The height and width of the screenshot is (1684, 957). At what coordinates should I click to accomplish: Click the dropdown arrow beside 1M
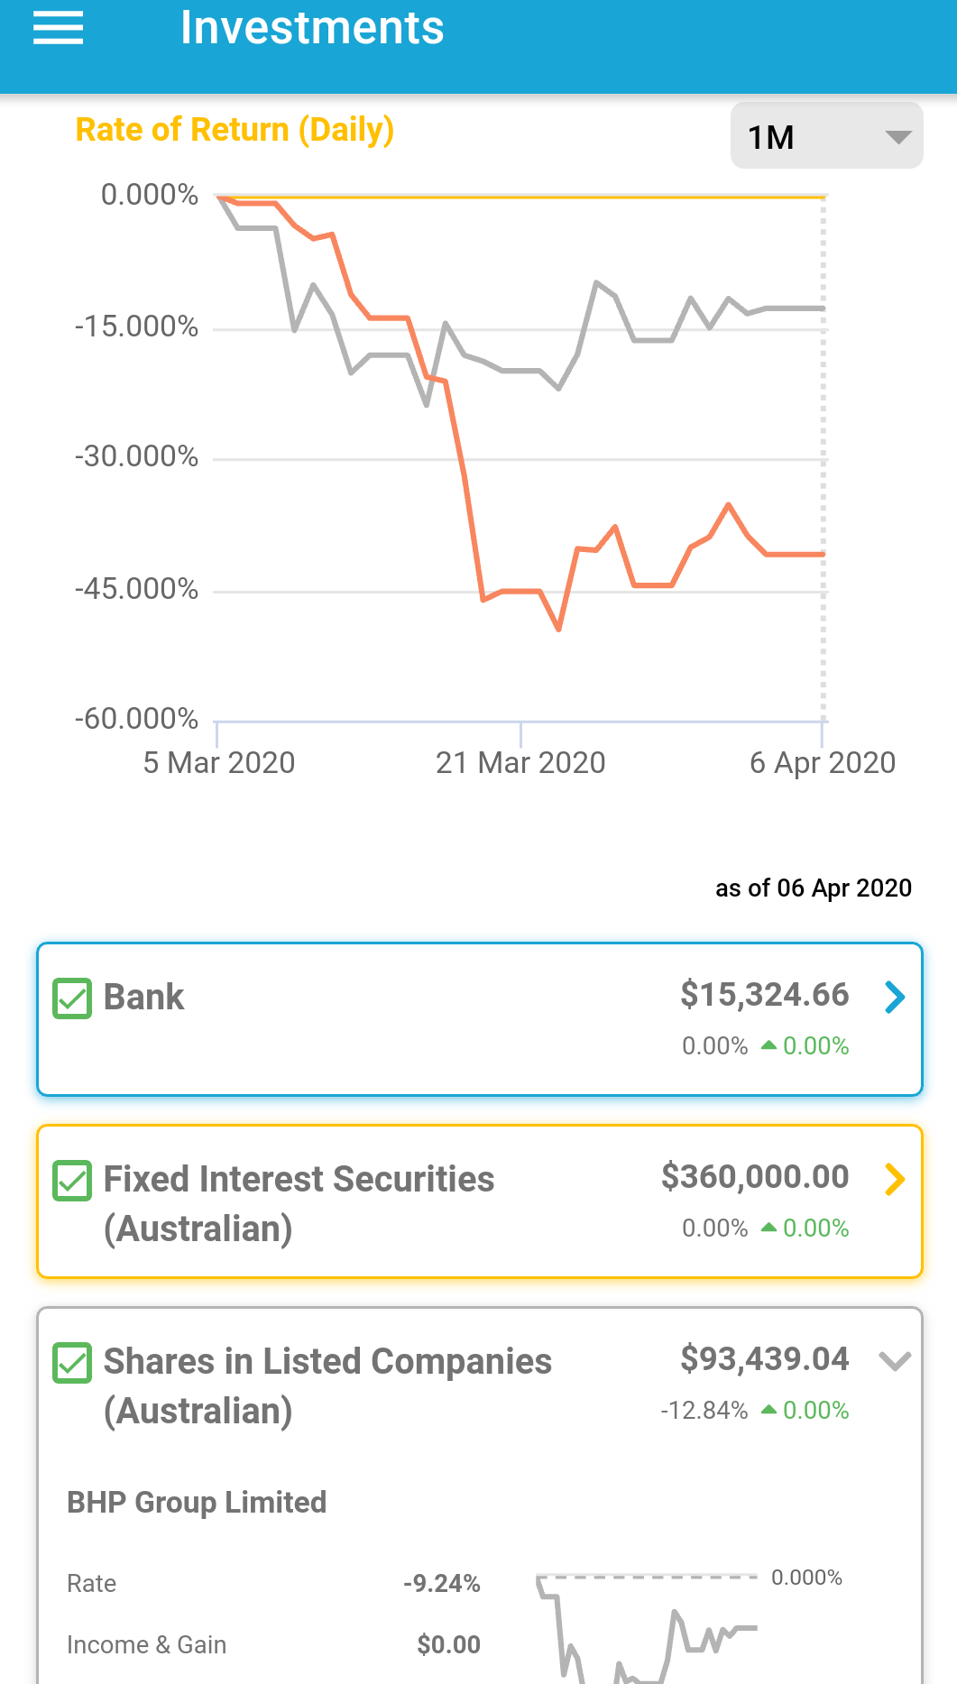(x=897, y=137)
